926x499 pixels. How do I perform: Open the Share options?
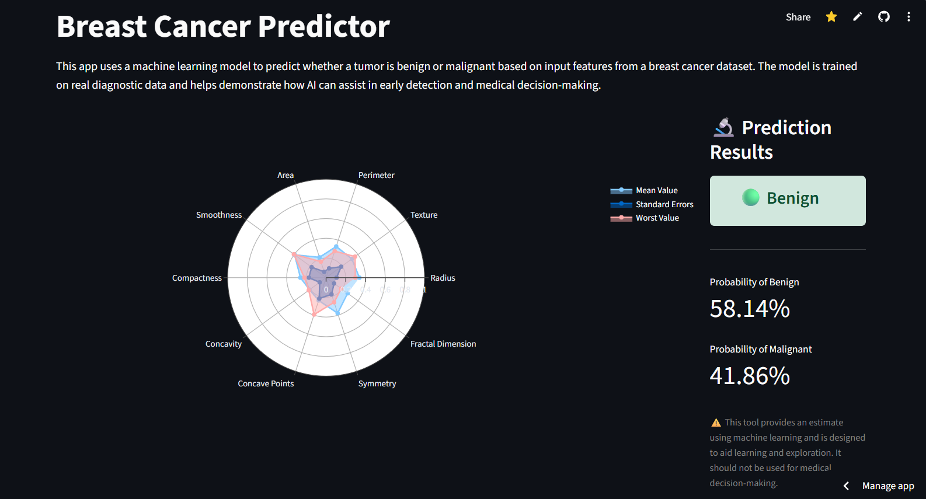(798, 17)
